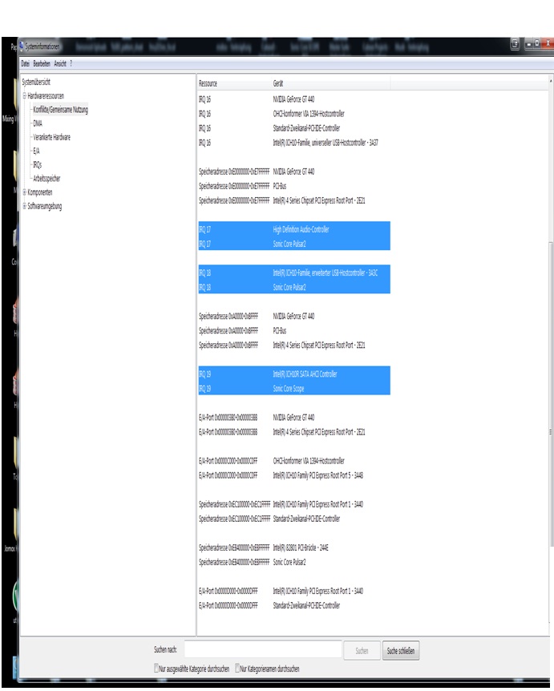Click the Suchen button
The image size is (554, 691).
point(362,651)
